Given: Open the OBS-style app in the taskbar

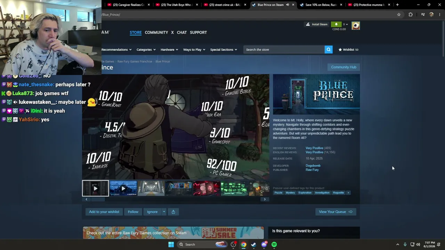Looking at the screenshot, I should (233, 244).
